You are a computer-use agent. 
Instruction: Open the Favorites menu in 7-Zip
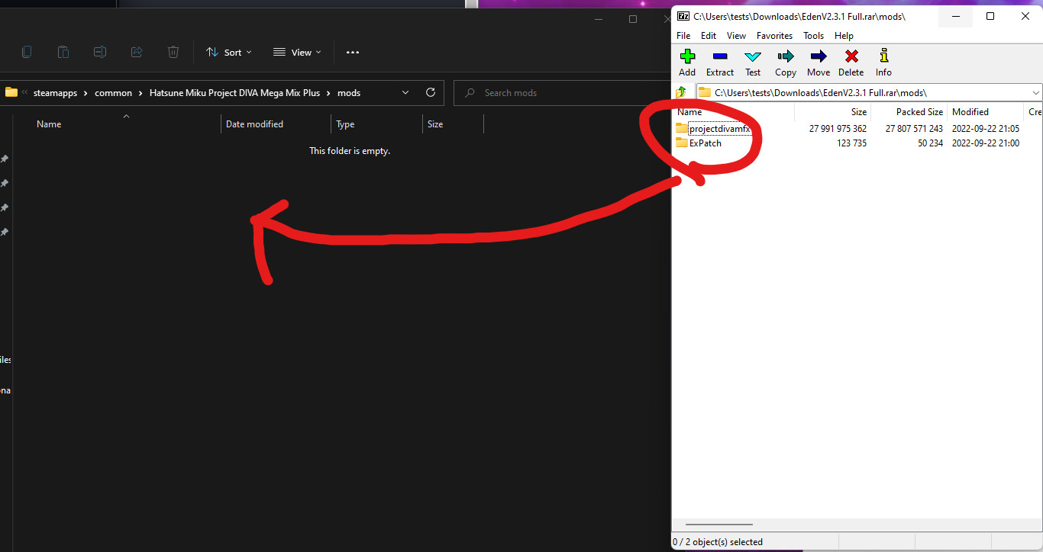coord(774,36)
